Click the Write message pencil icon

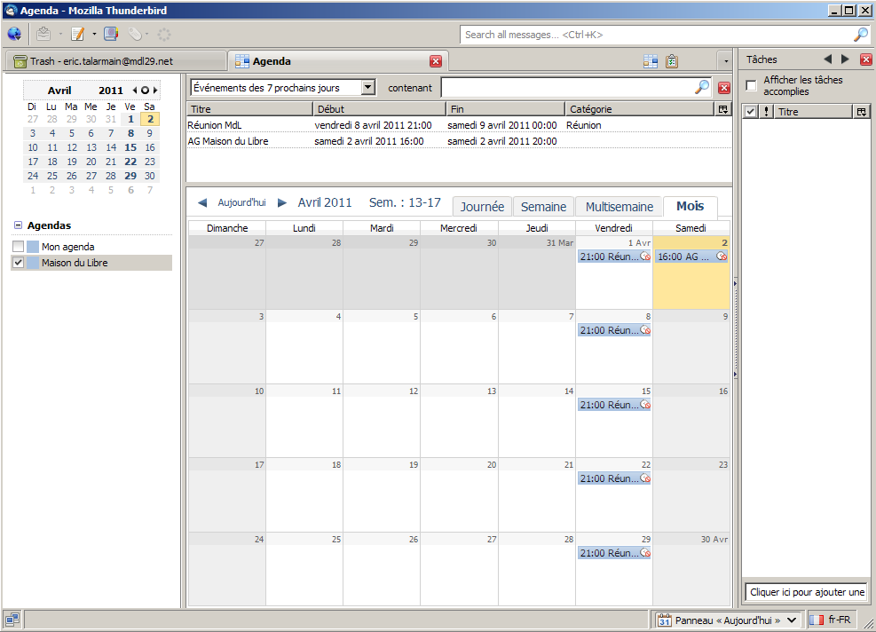78,35
